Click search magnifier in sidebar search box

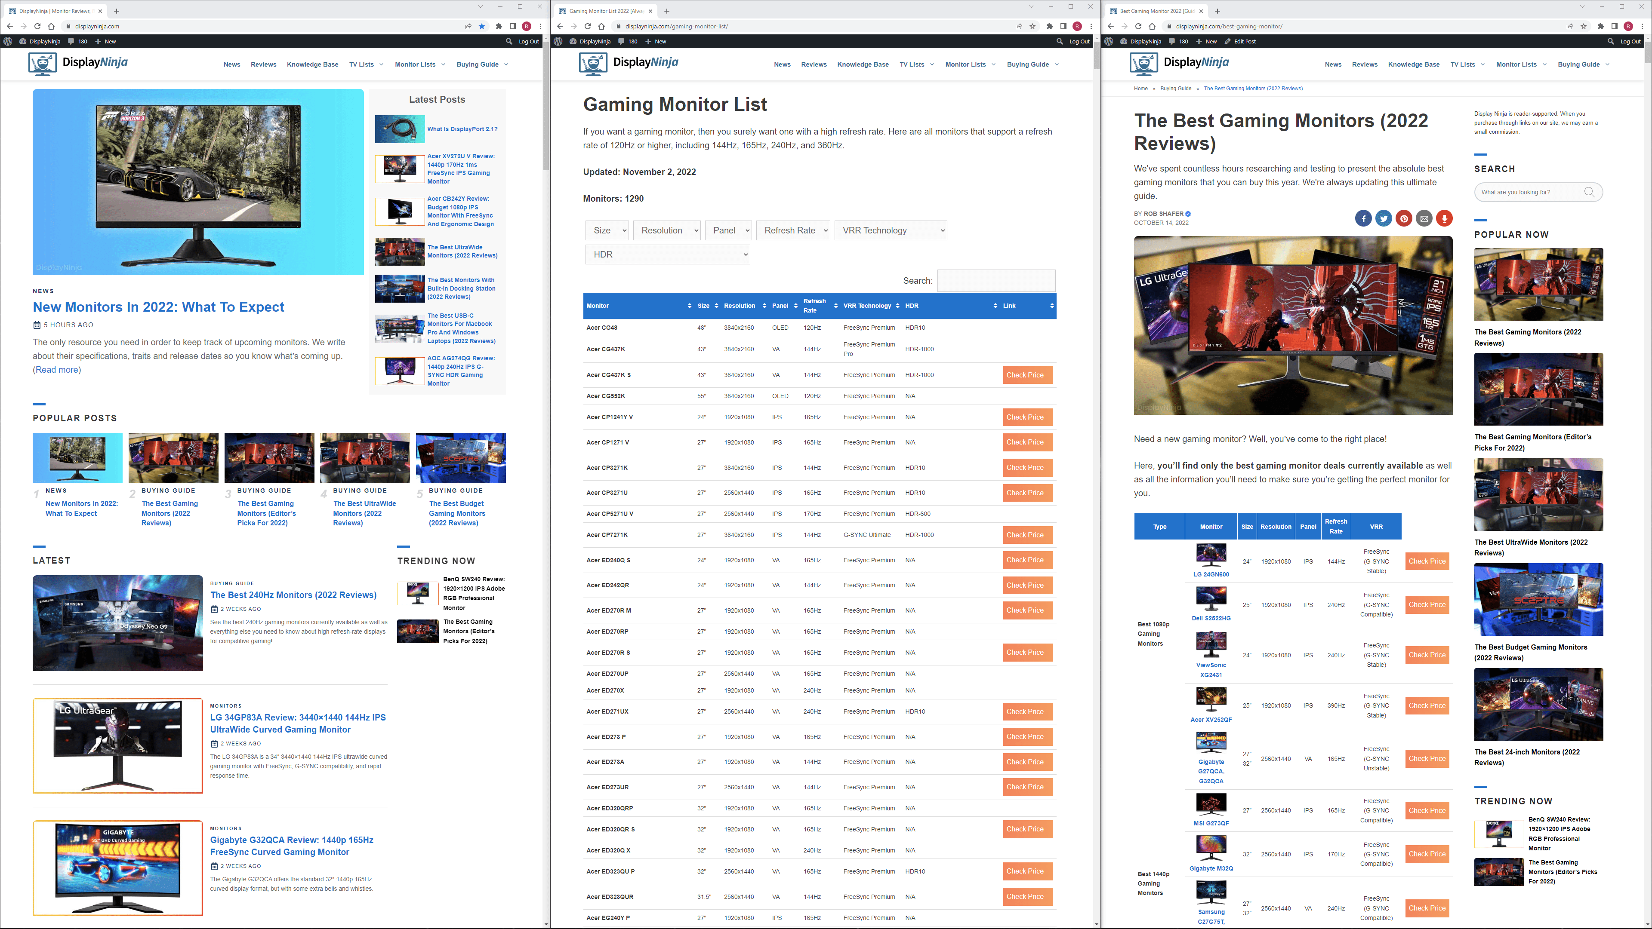point(1589,192)
